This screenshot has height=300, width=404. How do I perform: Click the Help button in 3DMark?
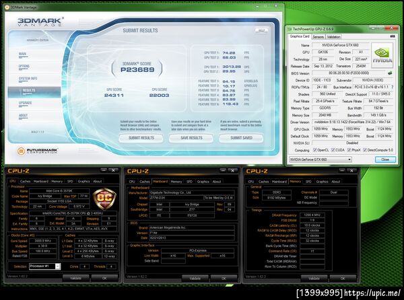(x=261, y=30)
